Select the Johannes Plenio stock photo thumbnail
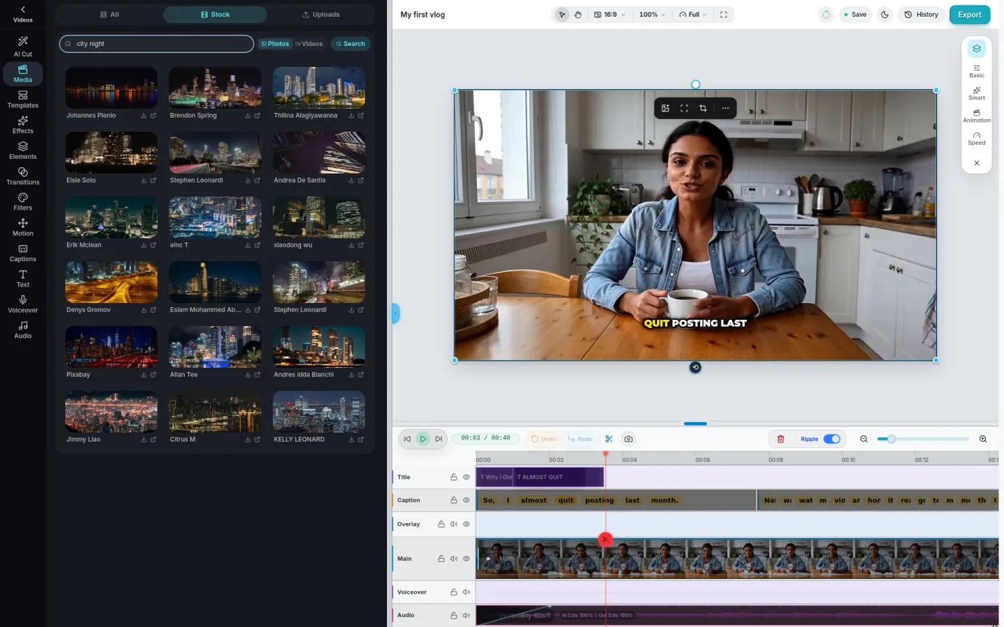Viewport: 1004px width, 627px height. pyautogui.click(x=112, y=88)
